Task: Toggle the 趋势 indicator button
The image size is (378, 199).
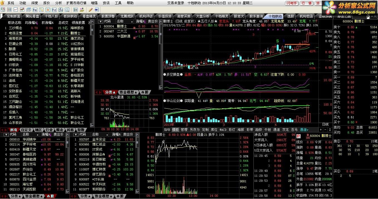Action: tap(259, 130)
